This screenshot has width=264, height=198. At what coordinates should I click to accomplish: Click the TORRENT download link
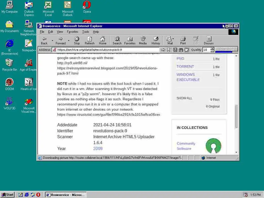point(185,67)
